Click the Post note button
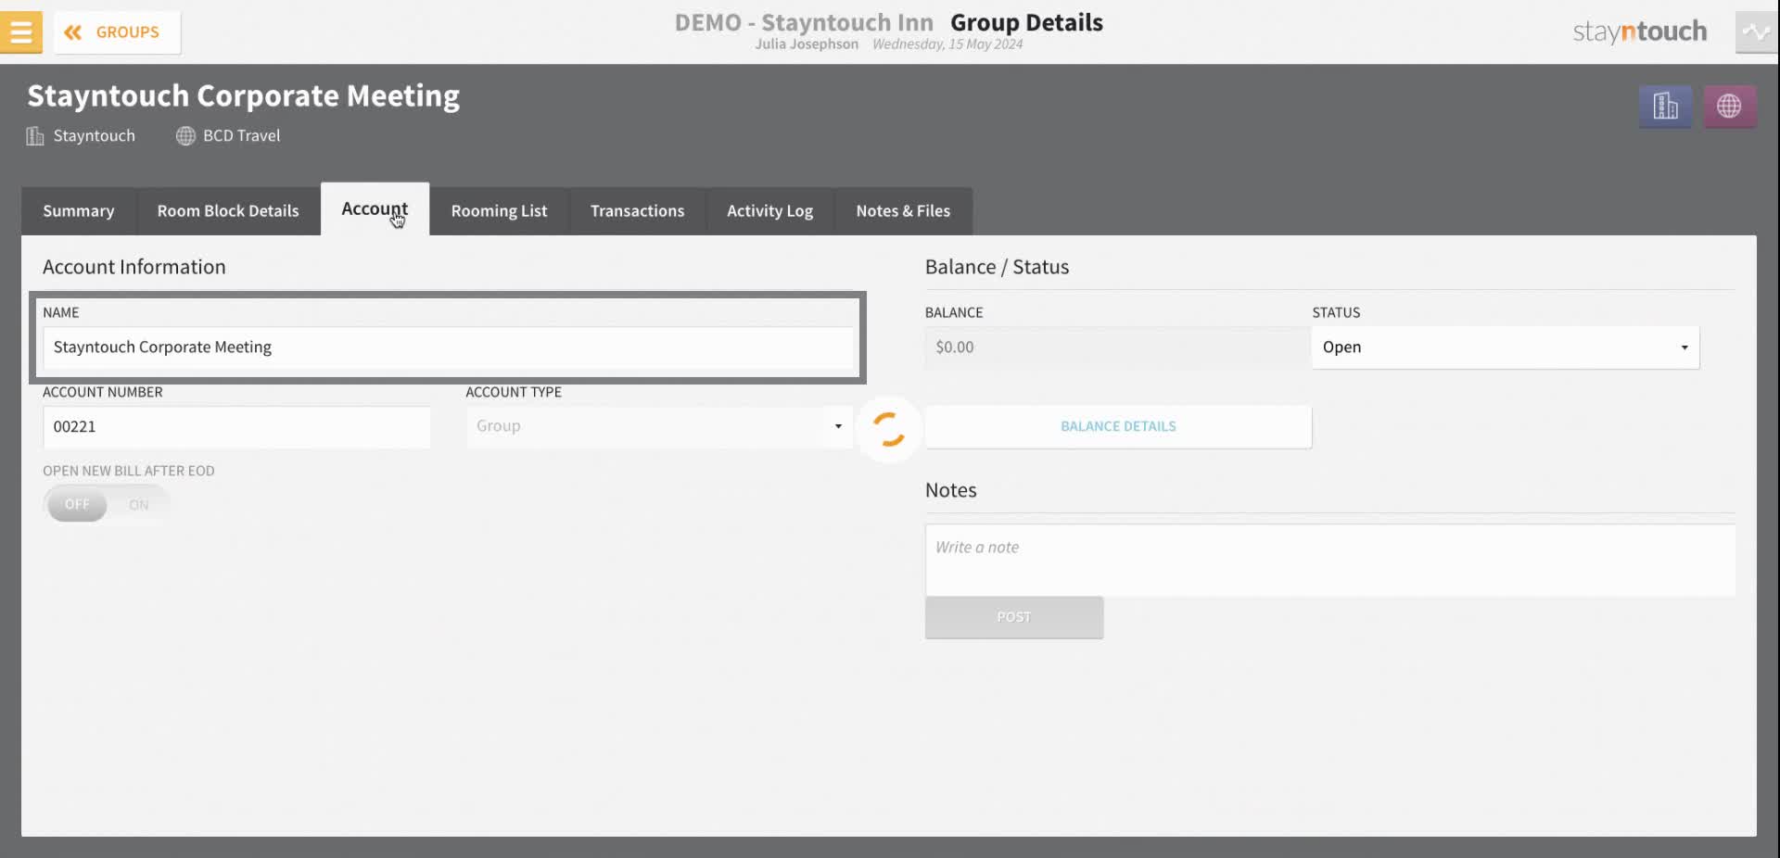The width and height of the screenshot is (1780, 858). tap(1014, 617)
